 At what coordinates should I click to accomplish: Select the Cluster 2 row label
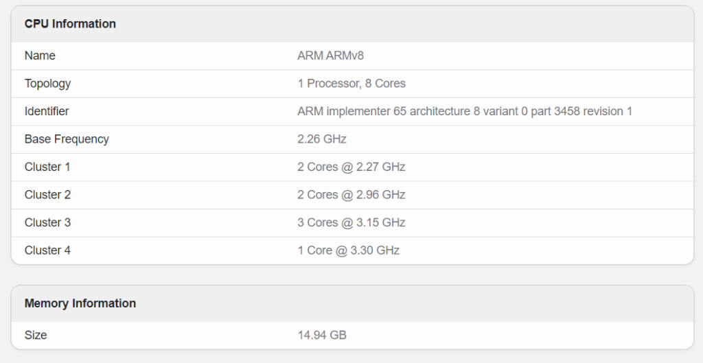47,195
